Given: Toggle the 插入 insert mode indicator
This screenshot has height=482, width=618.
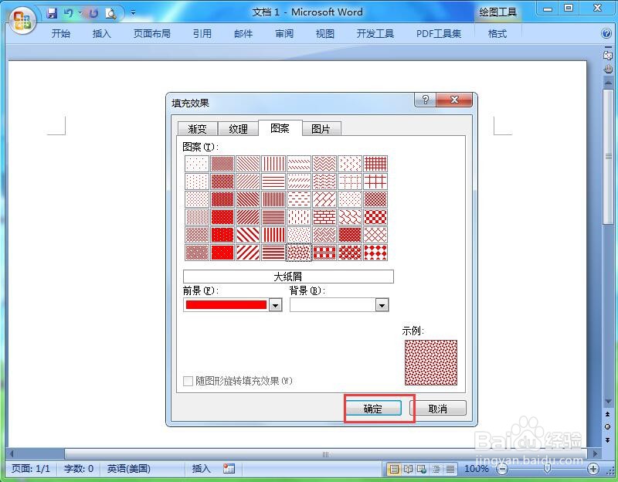Looking at the screenshot, I should point(201,469).
